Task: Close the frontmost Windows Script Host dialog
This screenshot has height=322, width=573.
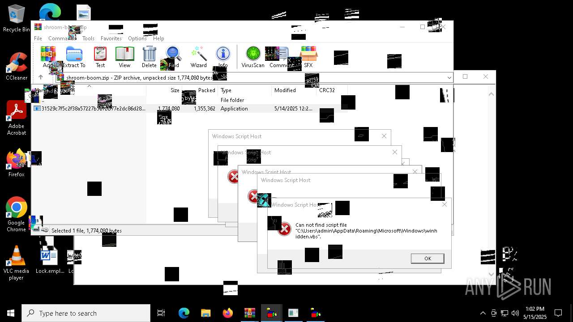Action: click(445, 204)
